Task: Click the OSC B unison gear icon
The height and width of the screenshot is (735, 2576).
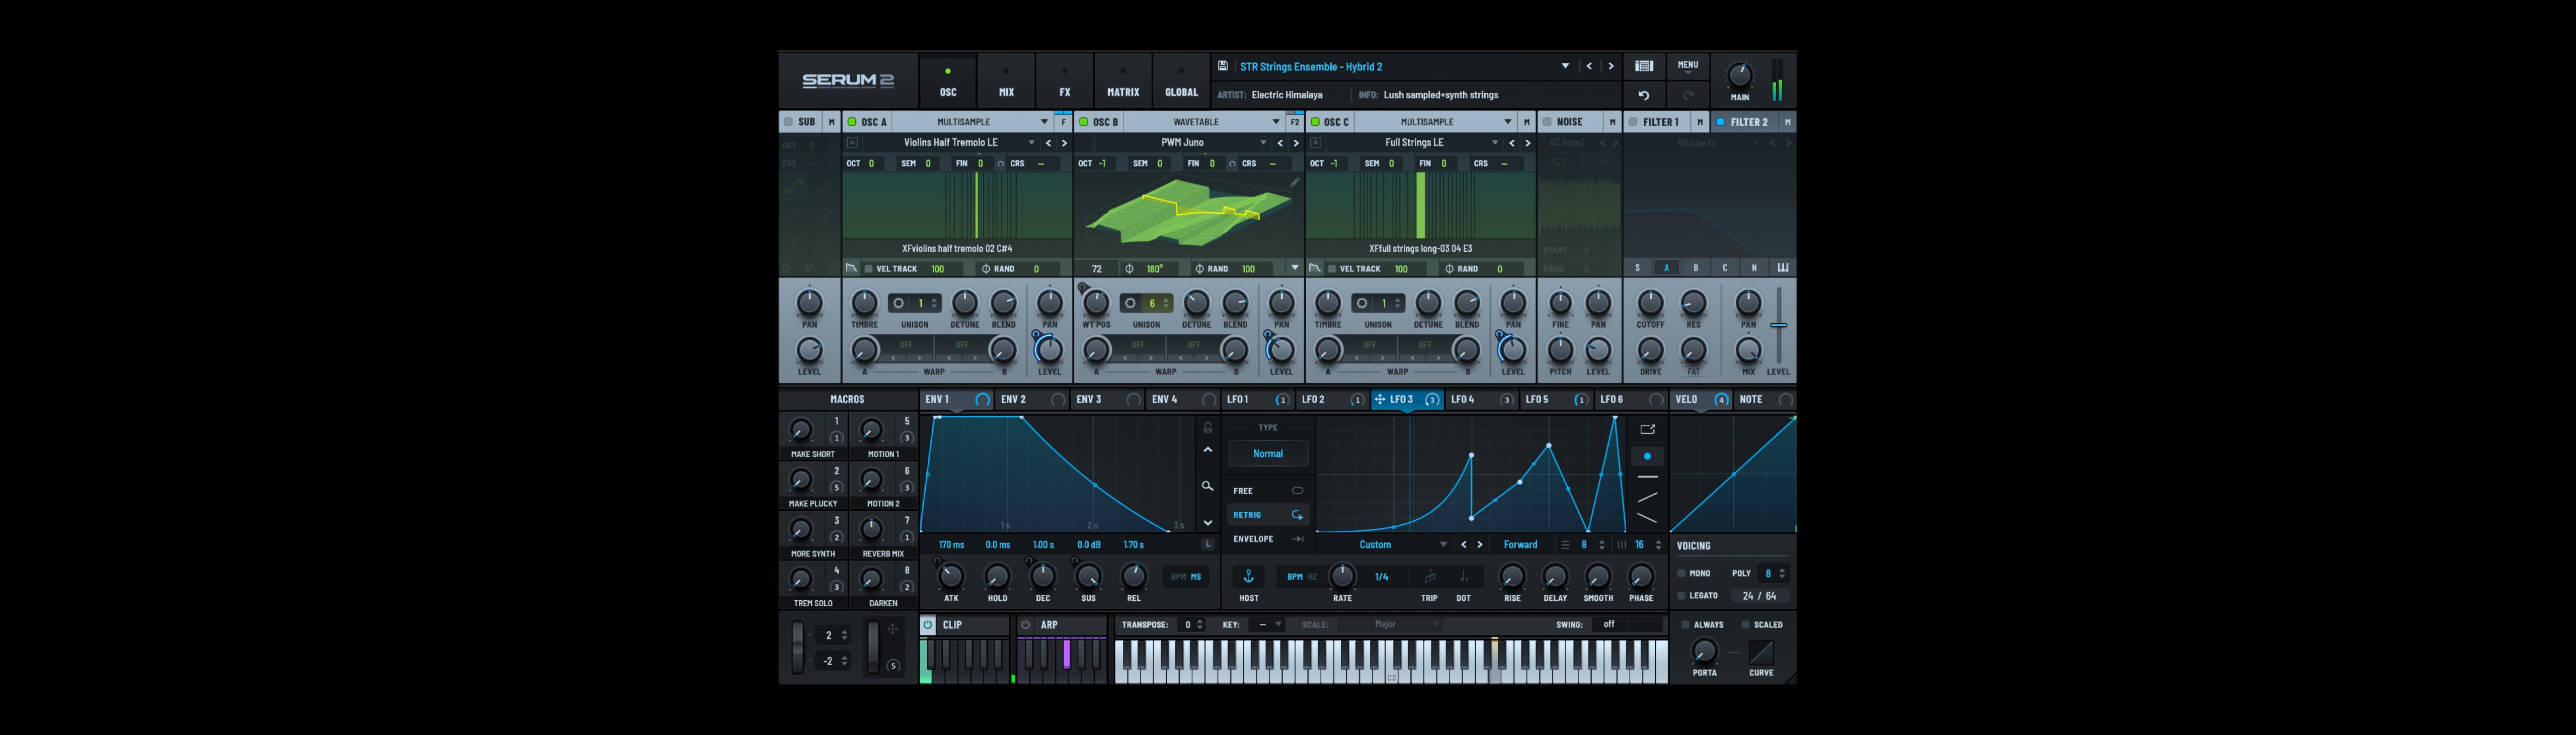Action: click(x=1131, y=303)
